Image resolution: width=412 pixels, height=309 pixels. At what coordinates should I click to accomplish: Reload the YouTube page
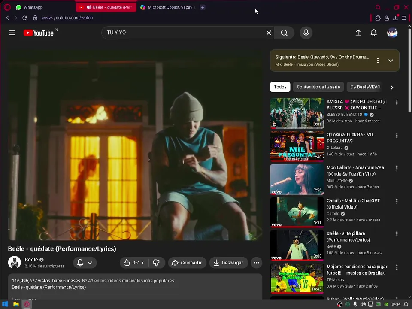(24, 18)
